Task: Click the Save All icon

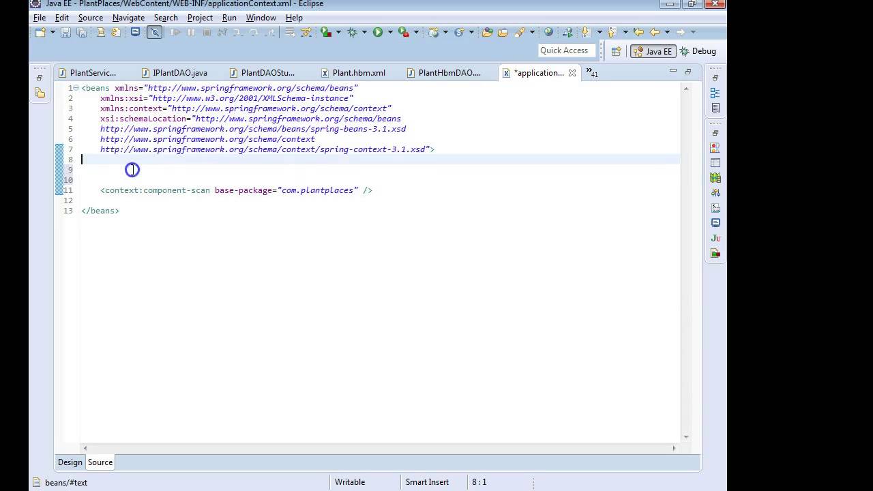Action: click(81, 32)
